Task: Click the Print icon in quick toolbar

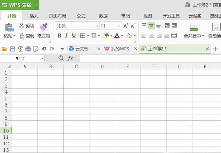Action: 28,49
